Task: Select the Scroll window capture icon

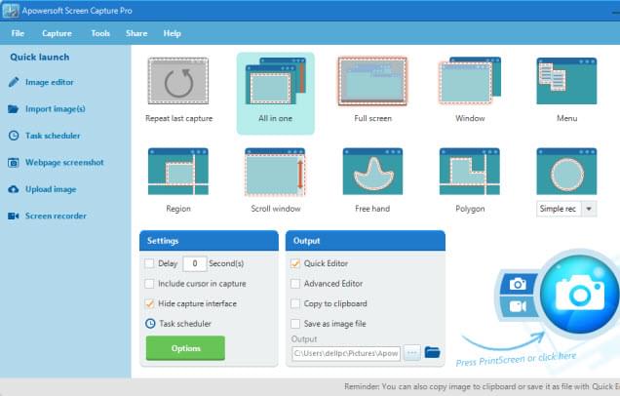Action: click(275, 172)
